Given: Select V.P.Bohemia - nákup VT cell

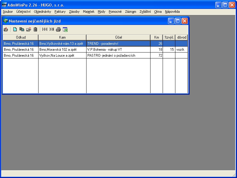Looking at the screenshot, I should coord(118,50).
